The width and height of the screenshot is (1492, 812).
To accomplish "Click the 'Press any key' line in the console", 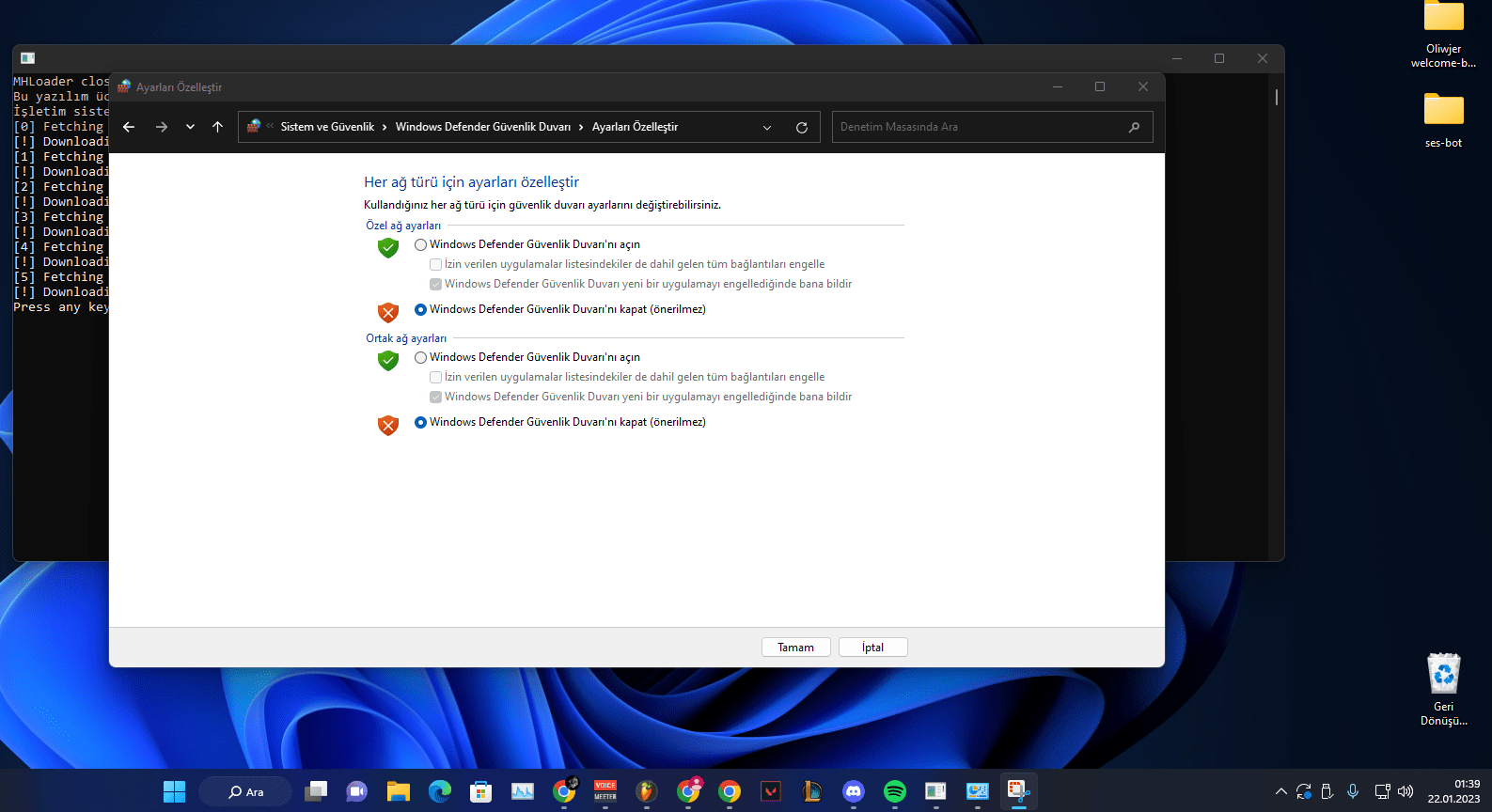I will click(61, 307).
